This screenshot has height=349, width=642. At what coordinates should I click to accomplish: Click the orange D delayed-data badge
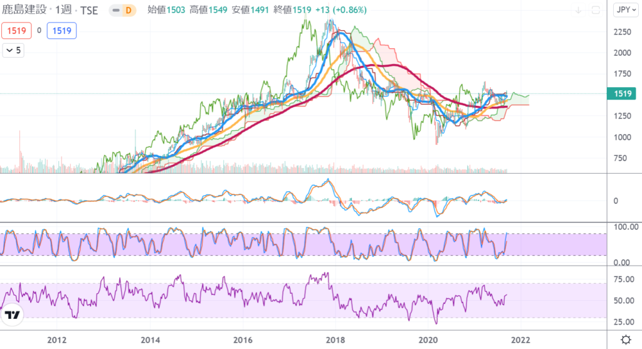pyautogui.click(x=129, y=10)
